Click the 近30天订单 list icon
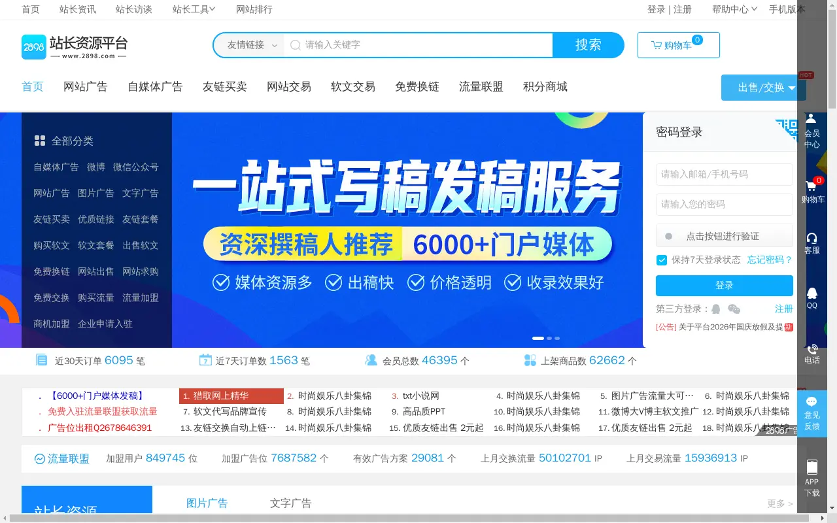This screenshot has width=837, height=523. click(x=42, y=360)
